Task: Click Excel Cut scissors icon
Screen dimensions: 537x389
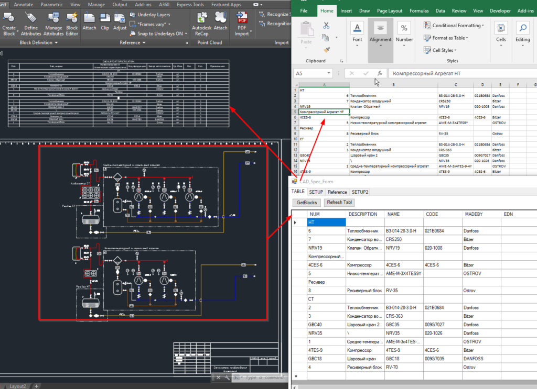Action: coord(326,25)
